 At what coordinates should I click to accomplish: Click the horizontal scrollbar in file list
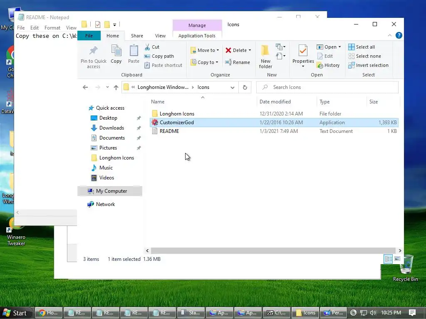click(273, 250)
